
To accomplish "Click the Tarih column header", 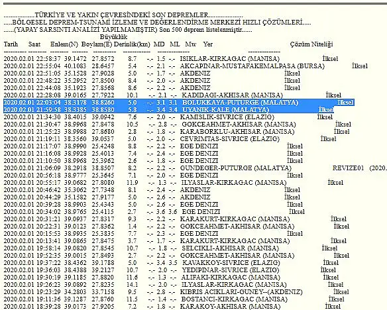I will [11, 44].
